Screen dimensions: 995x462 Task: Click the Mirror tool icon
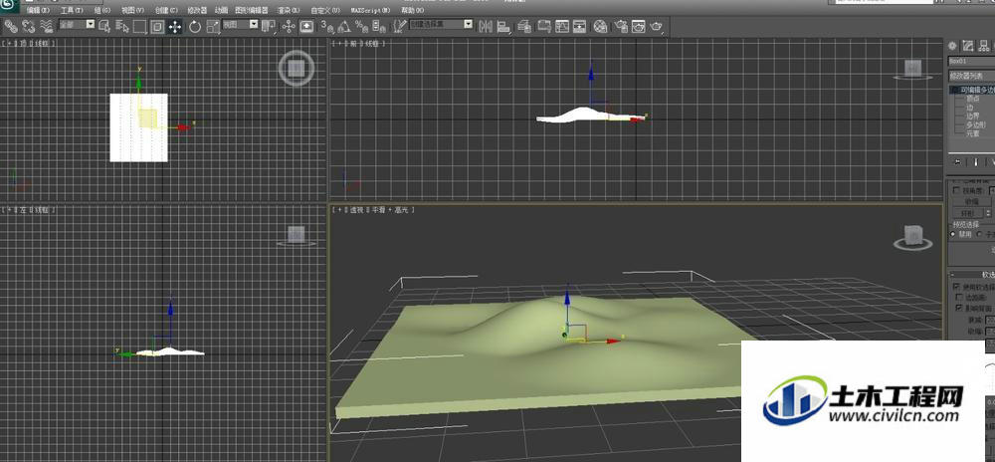click(x=486, y=26)
